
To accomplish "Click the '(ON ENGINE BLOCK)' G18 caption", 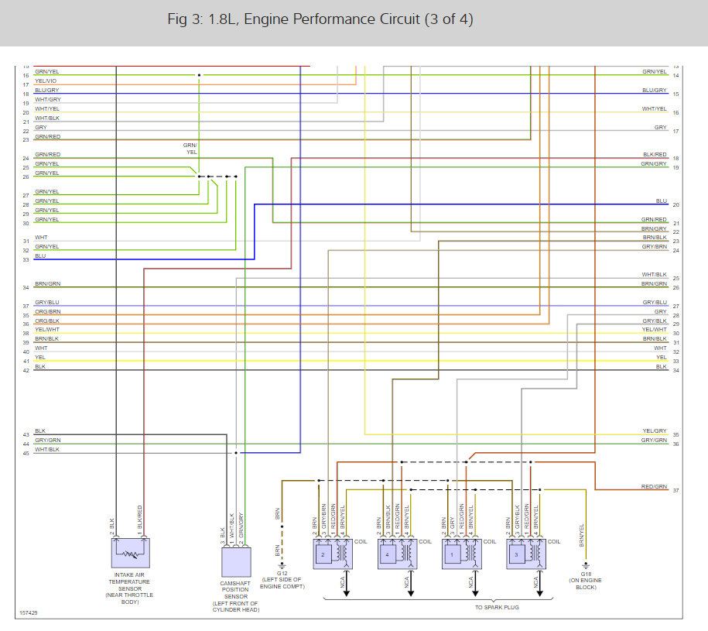I will 586,584.
